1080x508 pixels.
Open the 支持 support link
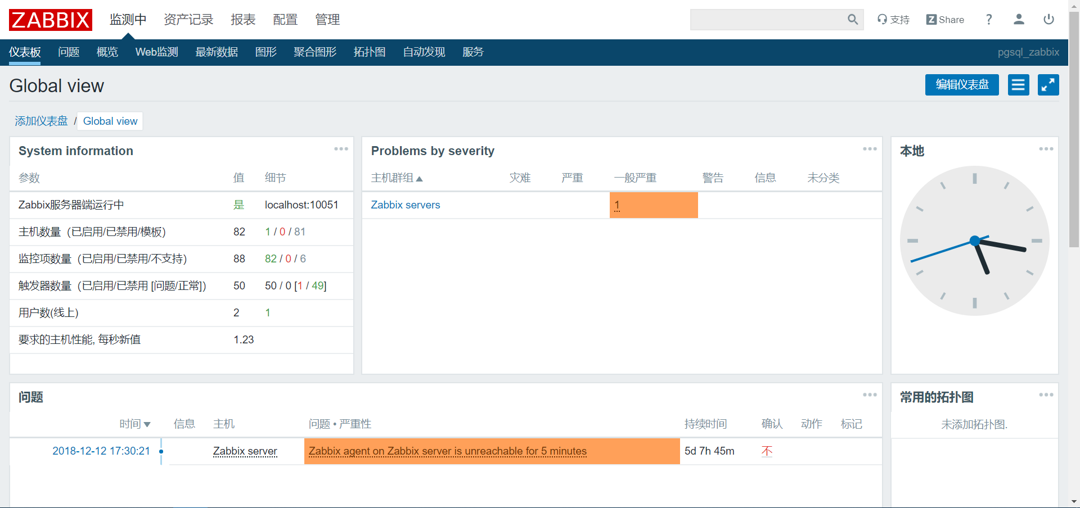coord(893,20)
